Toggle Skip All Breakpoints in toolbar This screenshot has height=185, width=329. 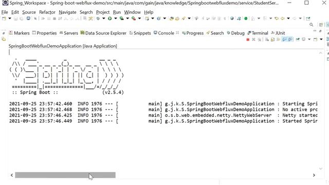[x=35, y=18]
